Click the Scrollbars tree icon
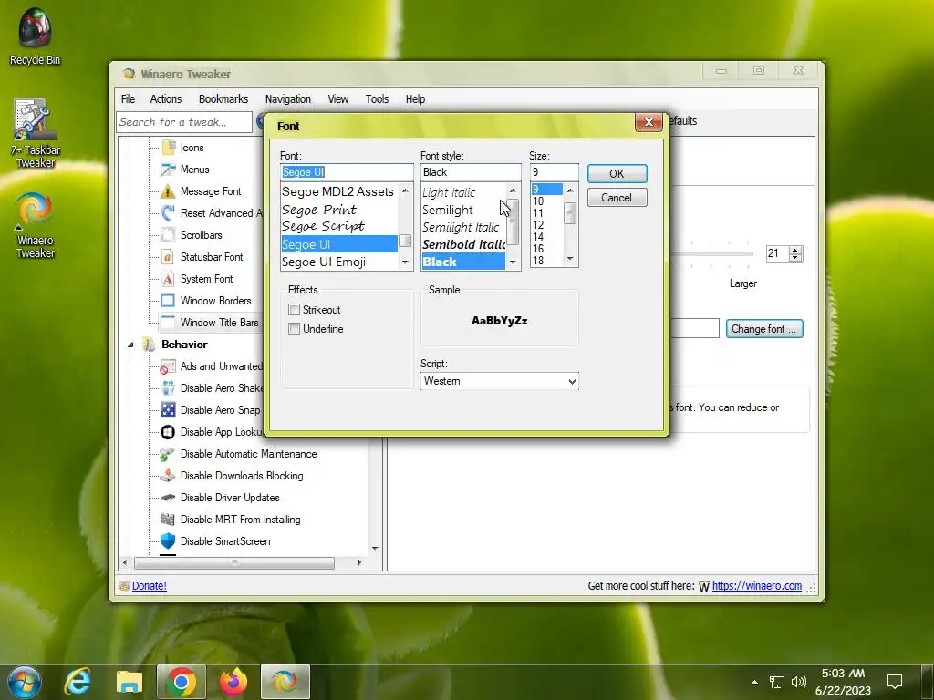Image resolution: width=934 pixels, height=700 pixels. pyautogui.click(x=169, y=234)
